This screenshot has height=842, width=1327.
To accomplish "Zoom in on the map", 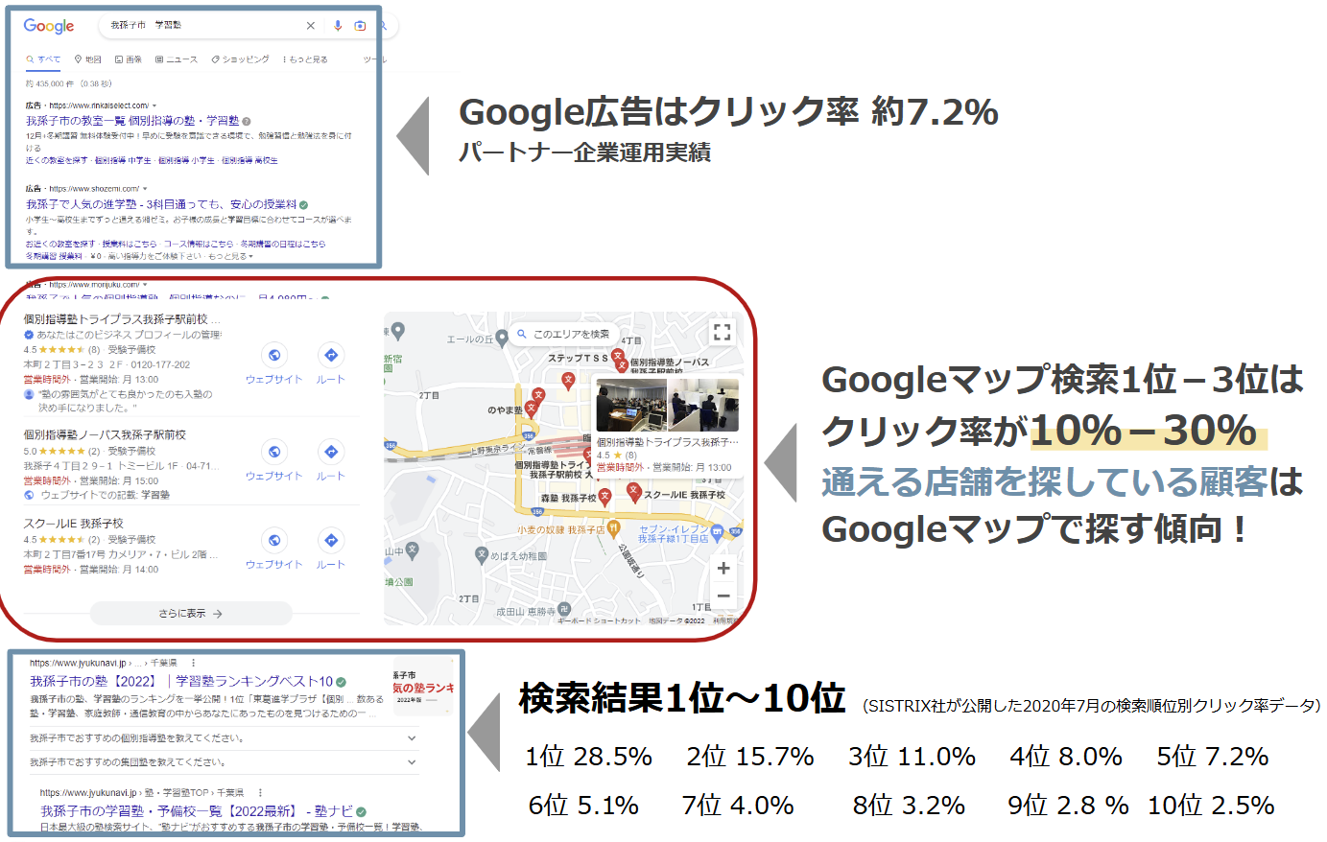I will pos(723,569).
